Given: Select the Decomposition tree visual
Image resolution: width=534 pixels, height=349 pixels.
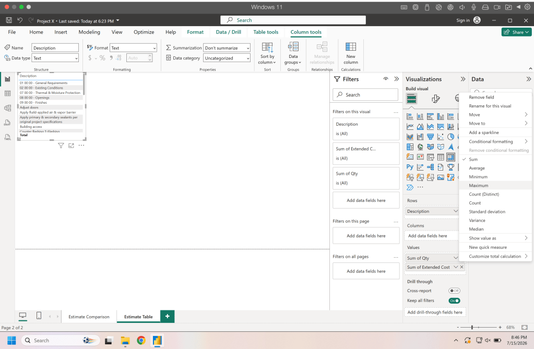Looking at the screenshot, I should pos(431,167).
